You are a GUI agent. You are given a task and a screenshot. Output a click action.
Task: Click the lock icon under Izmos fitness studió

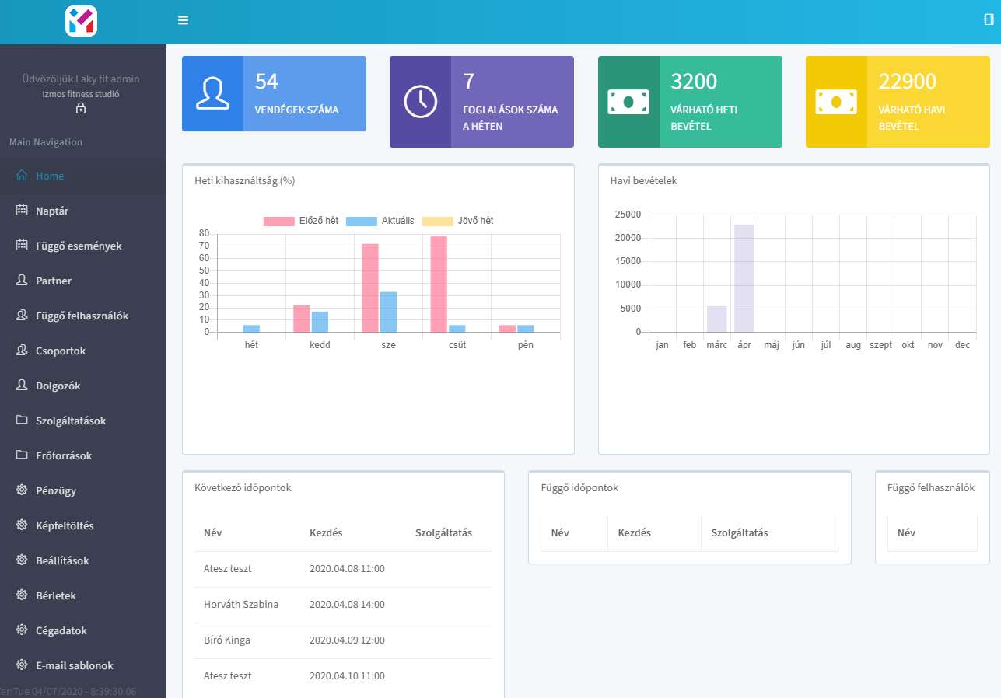click(x=81, y=109)
